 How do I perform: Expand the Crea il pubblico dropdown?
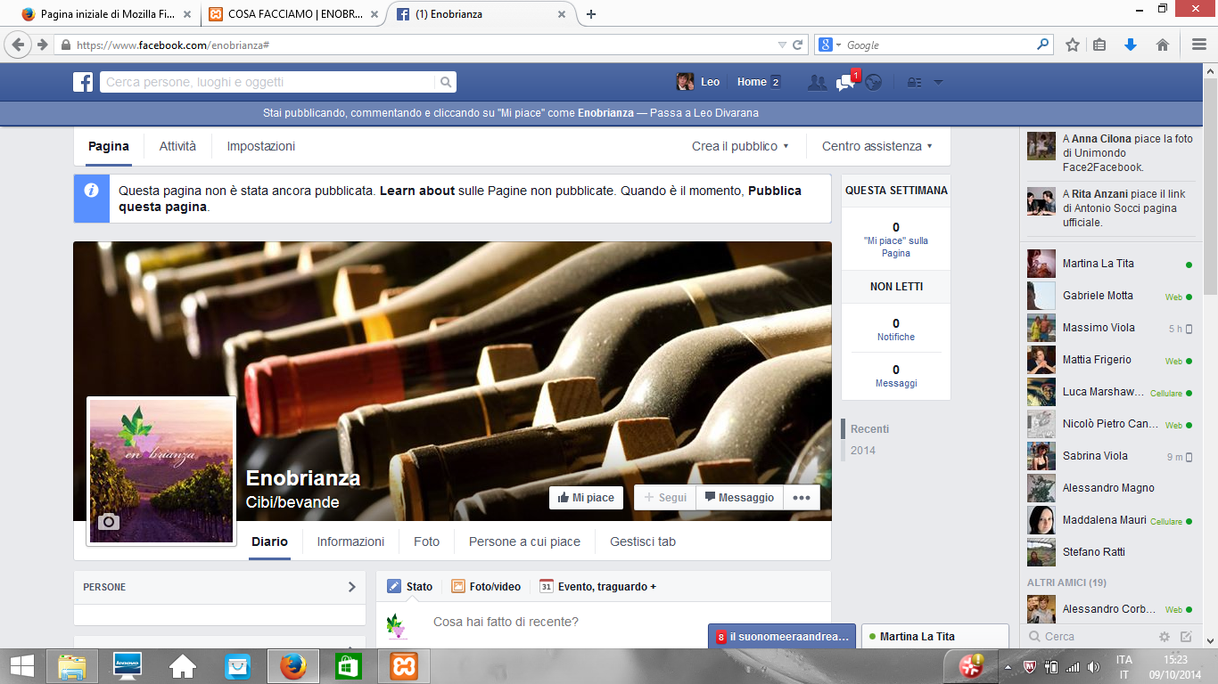click(740, 146)
